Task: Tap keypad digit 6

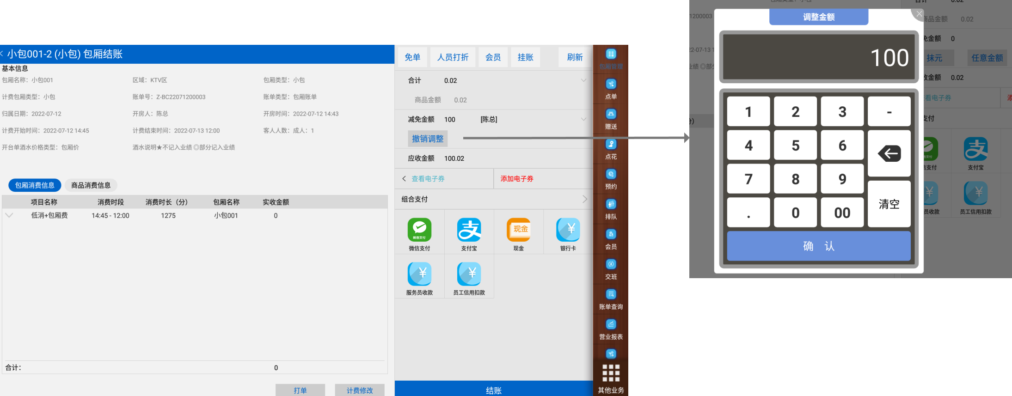Action: (842, 145)
